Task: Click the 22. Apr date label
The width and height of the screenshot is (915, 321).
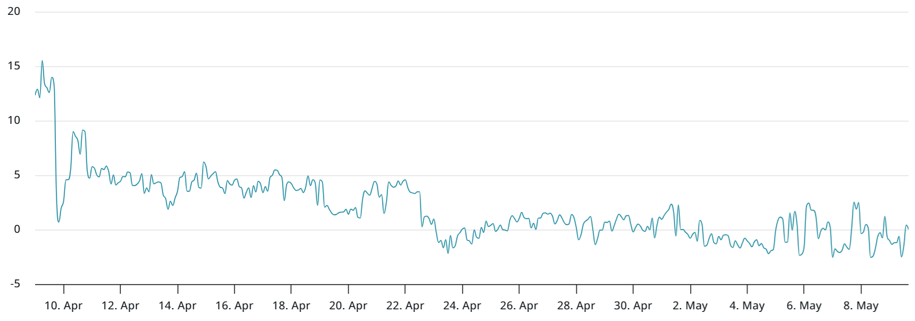Action: pos(405,305)
